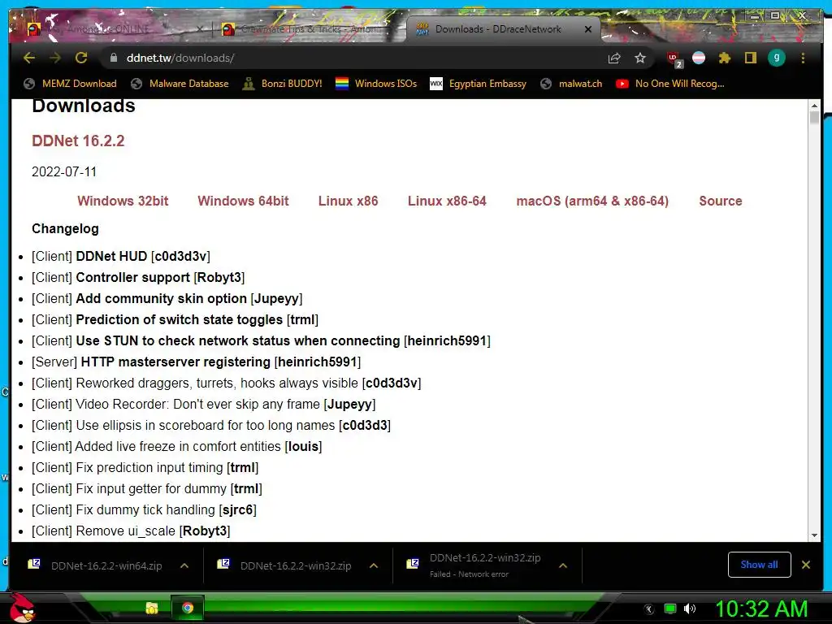Click the Chrome taskbar icon
Viewport: 832px width, 624px height.
click(188, 608)
